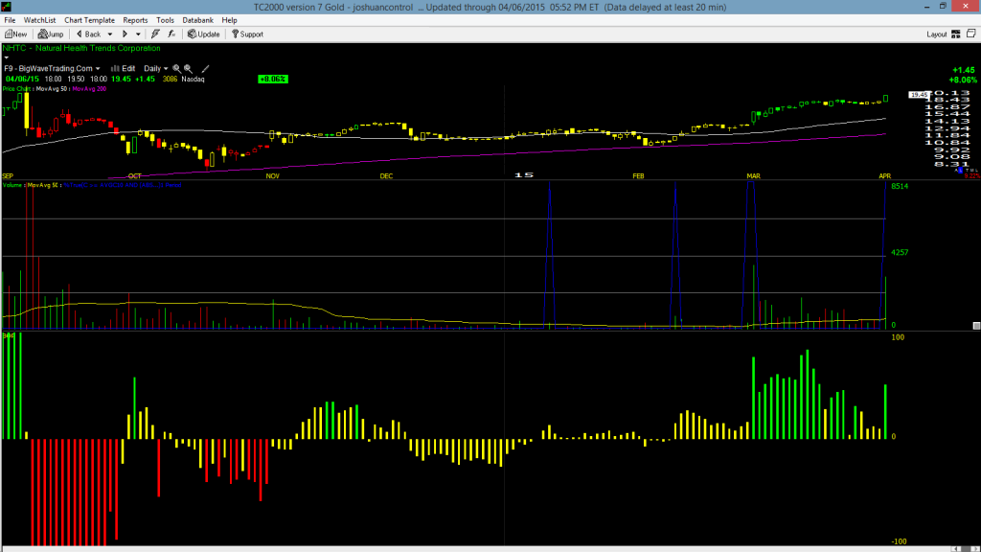Open the Help menu
Screen dimensions: 981x552
click(x=230, y=20)
